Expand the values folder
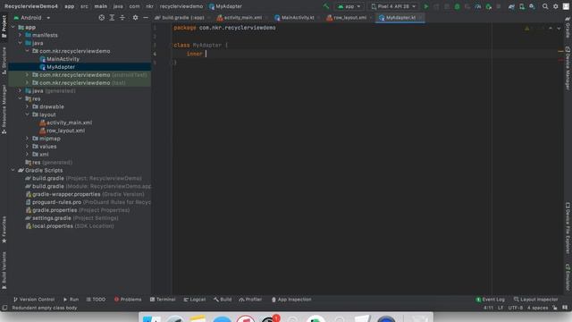Viewport: 572px width, 322px height. point(27,147)
